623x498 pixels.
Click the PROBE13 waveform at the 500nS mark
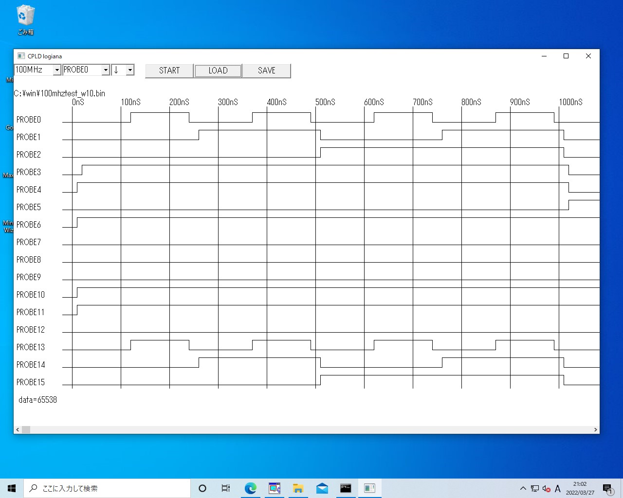[315, 349]
